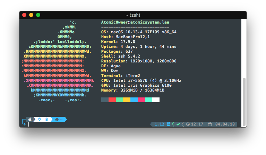Click the red color block
Viewport: 266px width, 155px height.
click(x=112, y=100)
